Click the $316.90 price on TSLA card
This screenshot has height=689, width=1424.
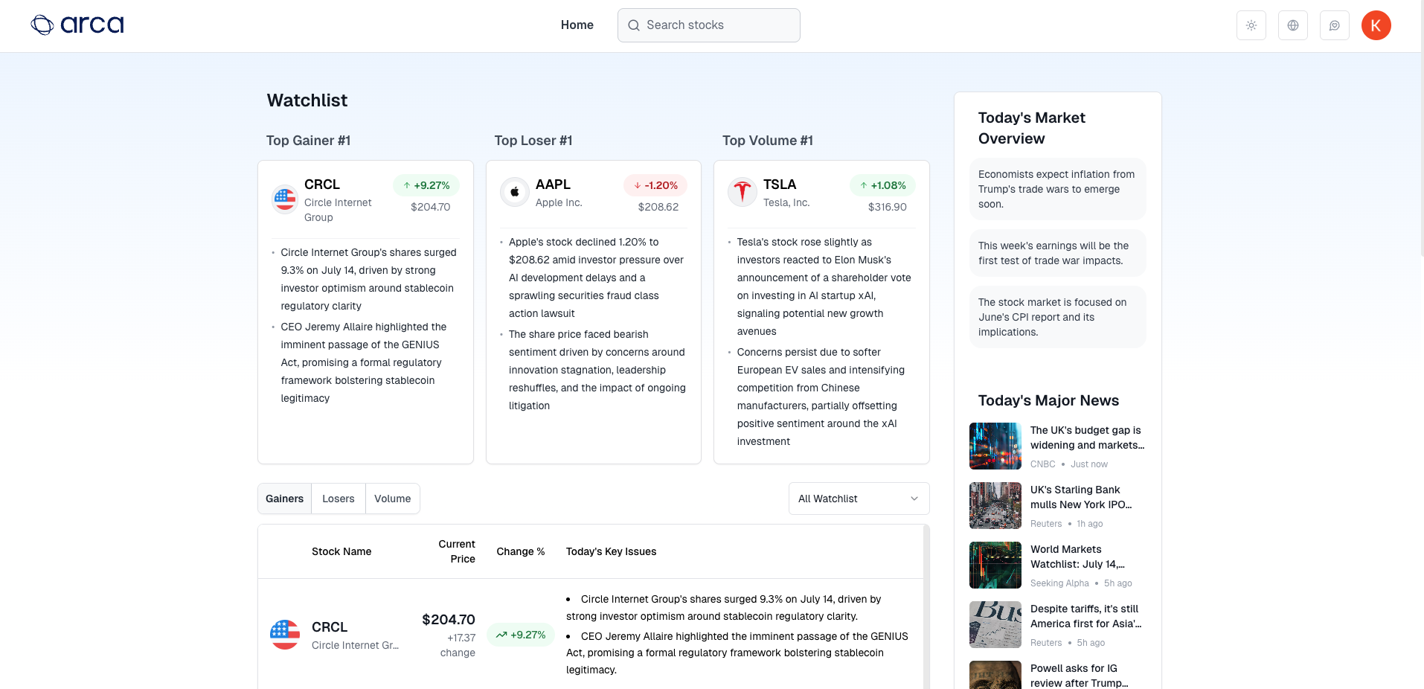[x=888, y=207]
